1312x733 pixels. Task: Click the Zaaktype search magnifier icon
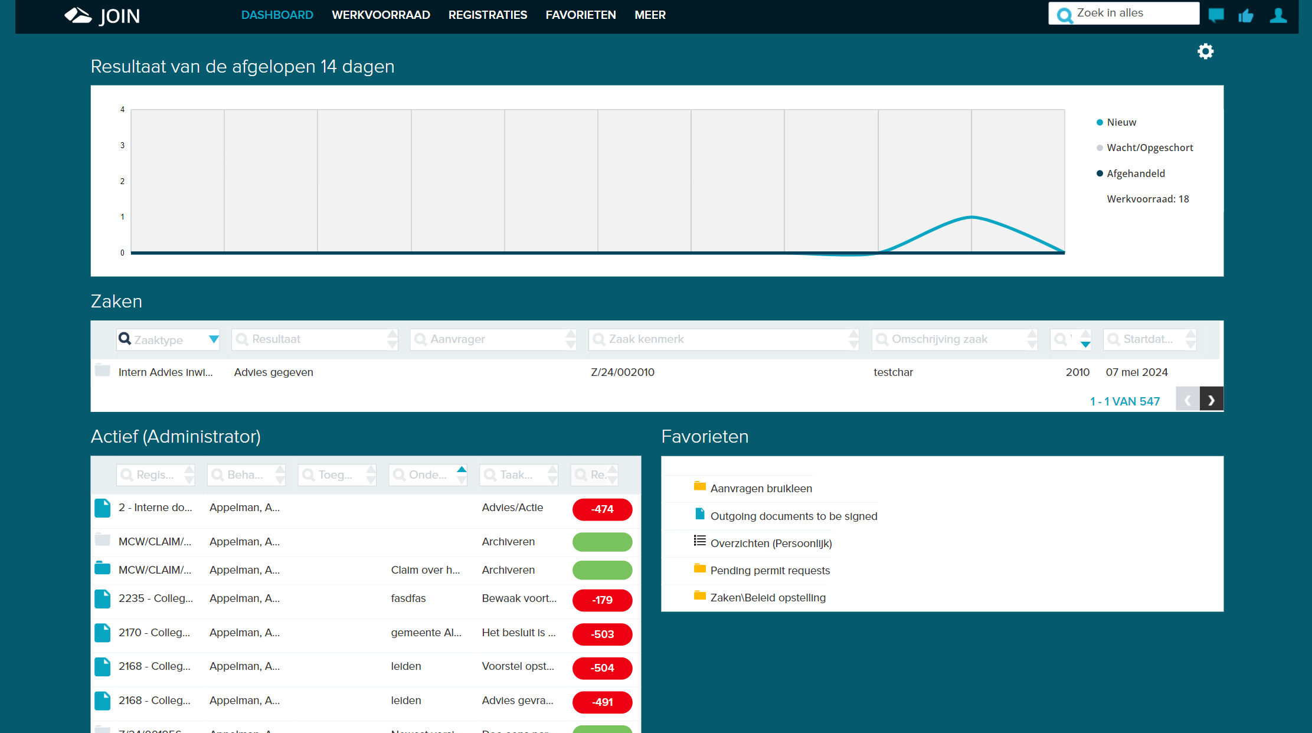pyautogui.click(x=125, y=339)
